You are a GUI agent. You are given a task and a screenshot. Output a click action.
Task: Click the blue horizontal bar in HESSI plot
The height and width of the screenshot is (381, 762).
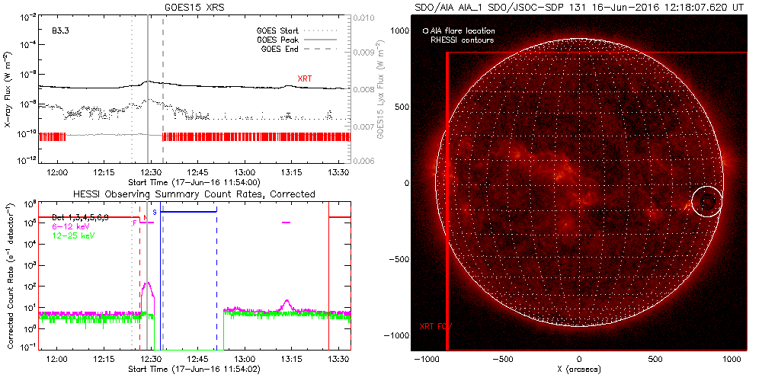[188, 211]
